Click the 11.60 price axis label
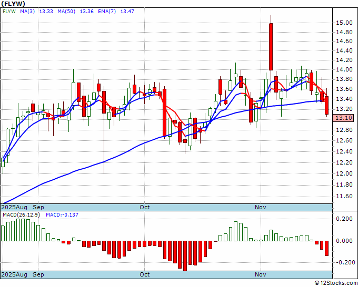The width and height of the screenshot is (358, 287). [x=344, y=196]
